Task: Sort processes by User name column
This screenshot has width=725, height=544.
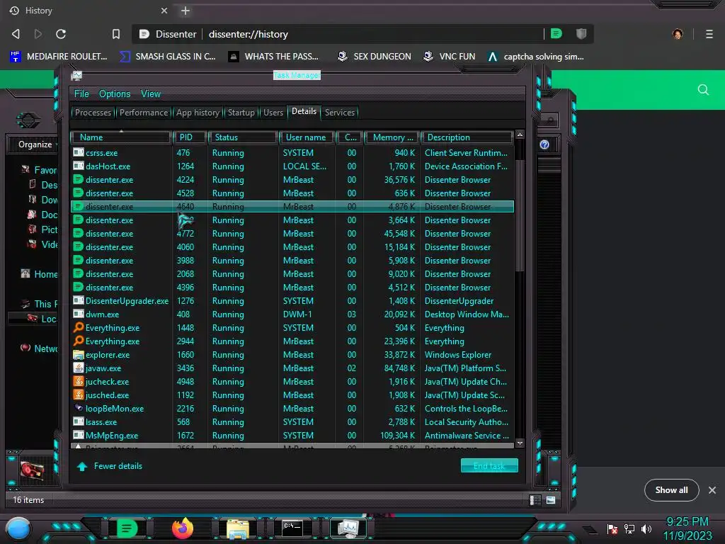Action: tap(306, 137)
